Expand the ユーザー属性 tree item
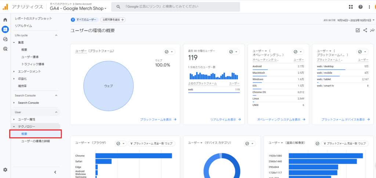Screen dimensions: 376x178 pyautogui.click(x=14, y=119)
